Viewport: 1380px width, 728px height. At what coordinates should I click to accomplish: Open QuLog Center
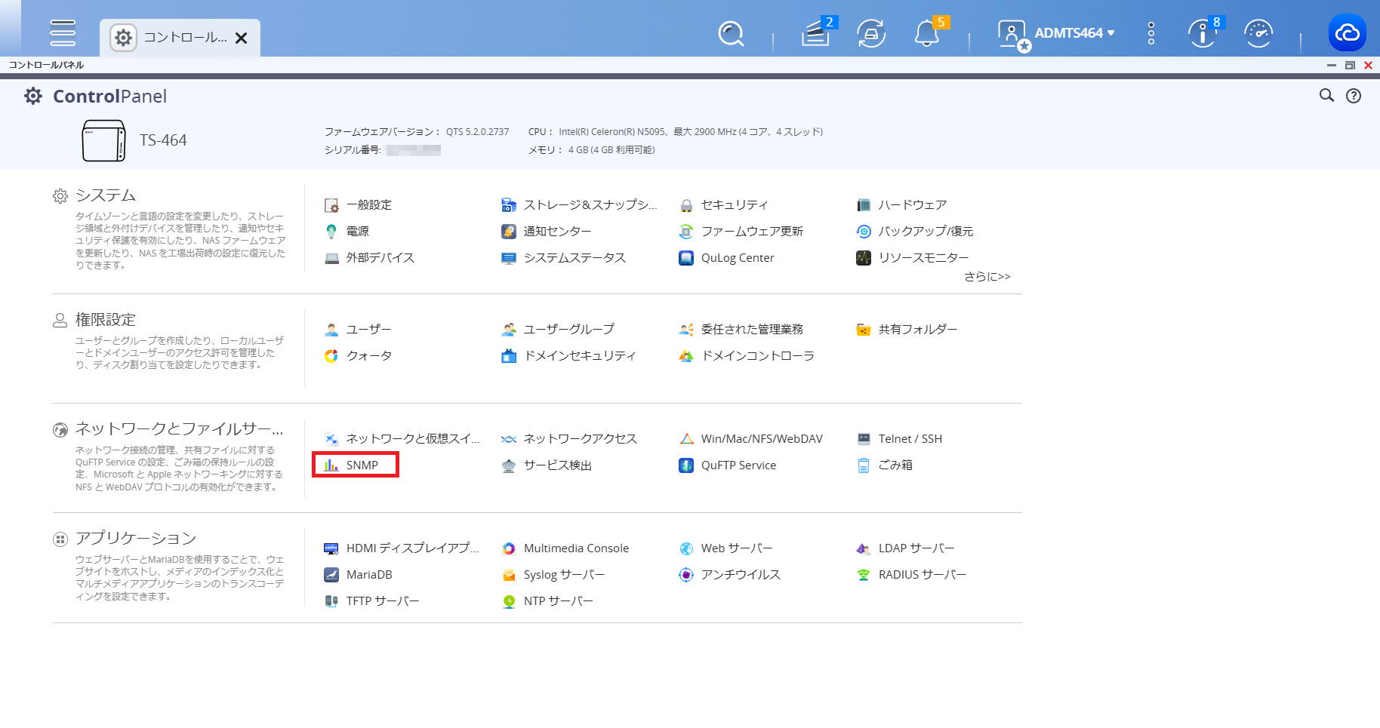pos(726,258)
